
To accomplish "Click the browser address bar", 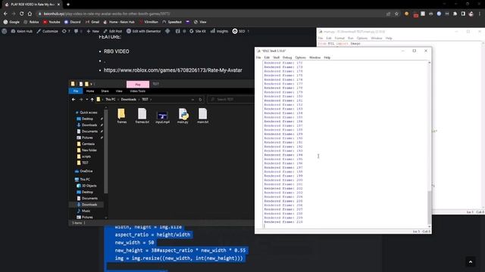I will pyautogui.click(x=211, y=14).
